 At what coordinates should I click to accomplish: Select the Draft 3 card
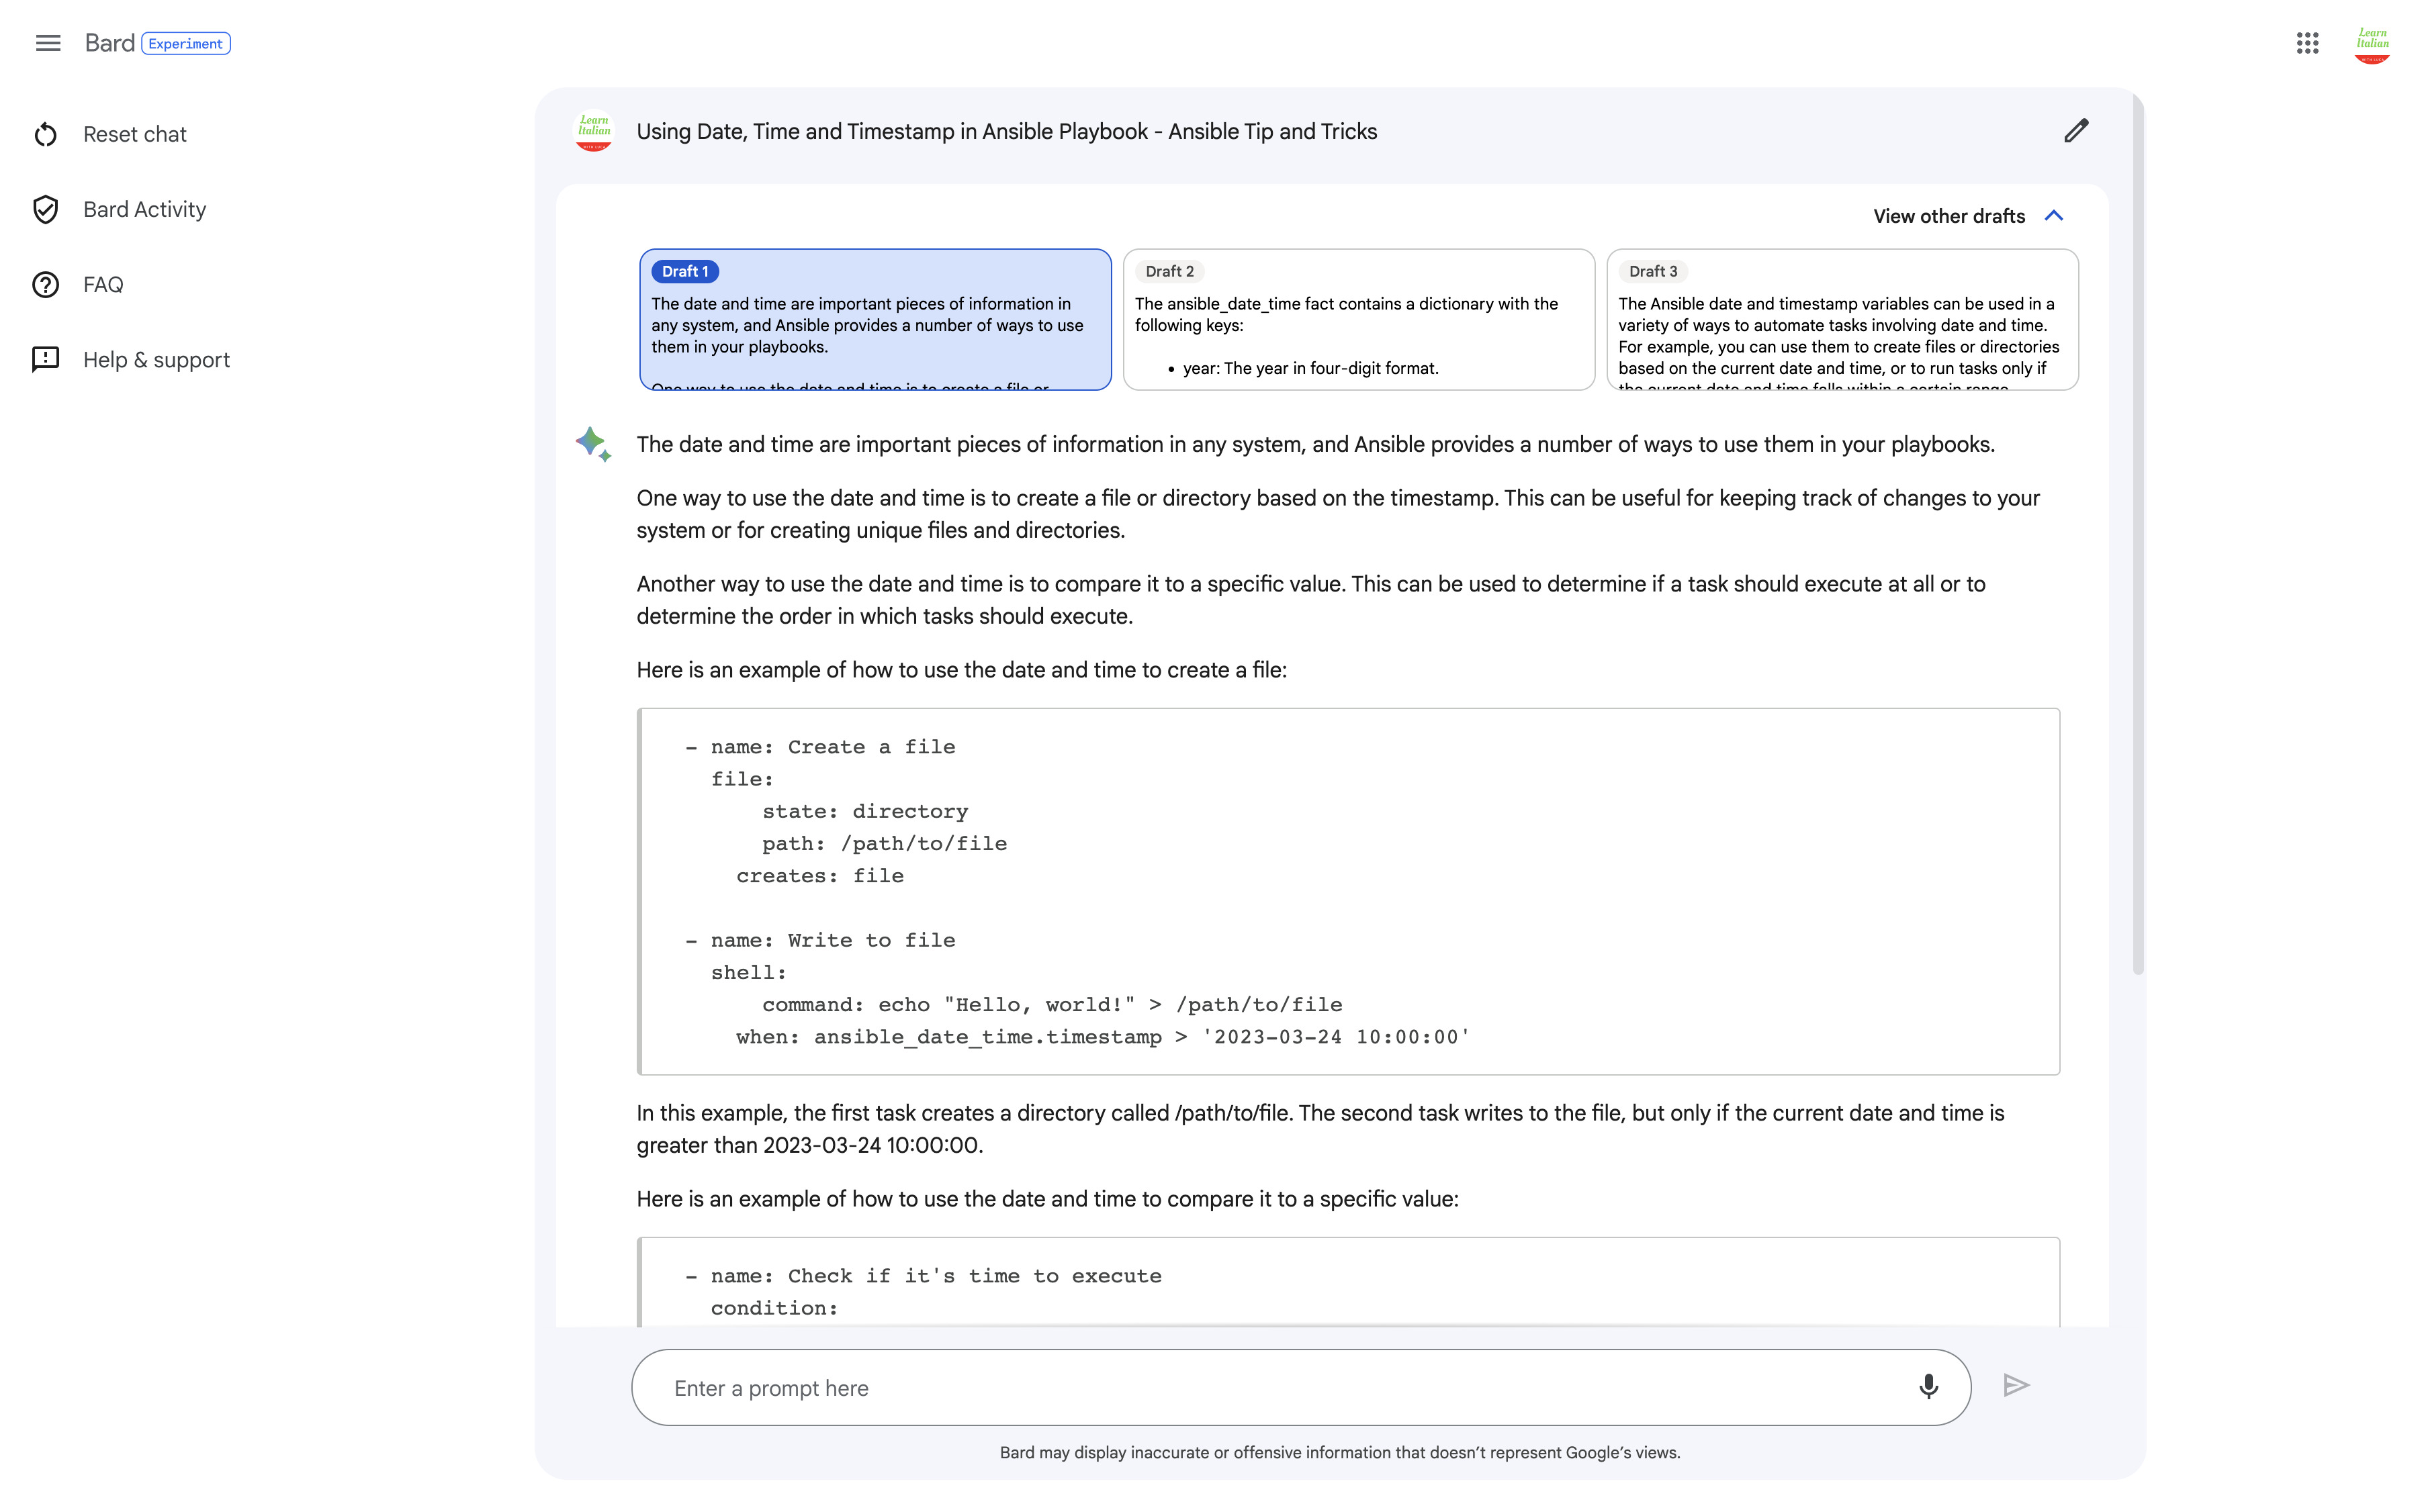pos(1842,320)
